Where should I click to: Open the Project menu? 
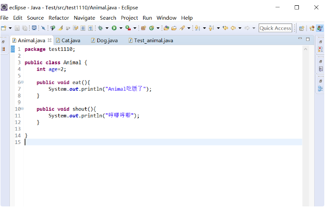(129, 18)
